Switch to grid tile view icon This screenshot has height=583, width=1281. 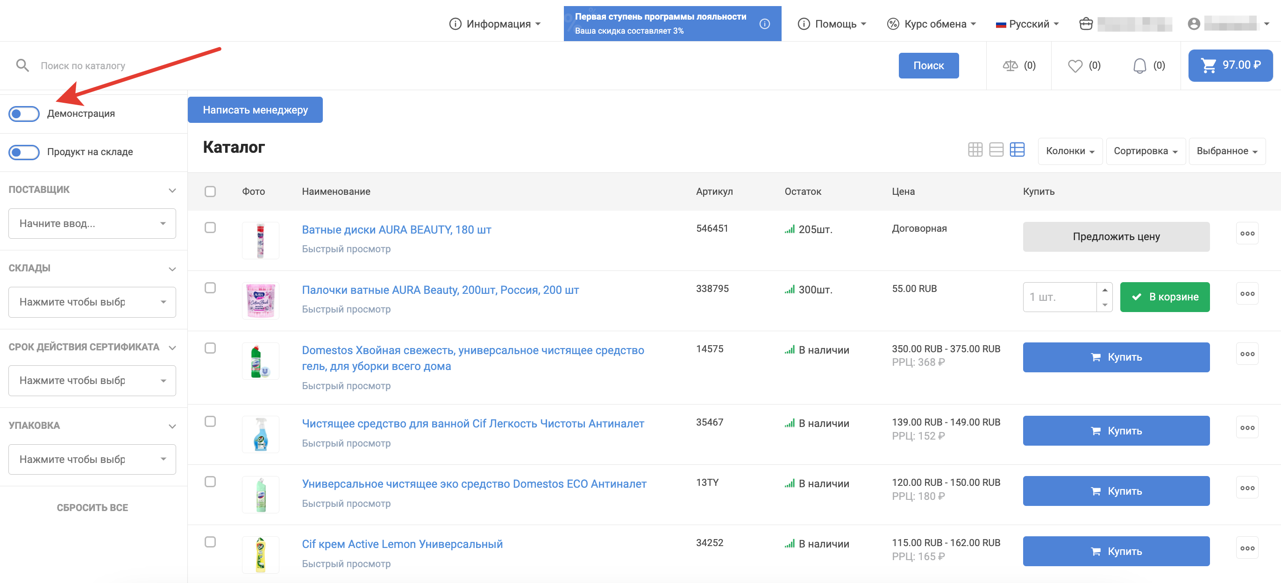coord(975,150)
